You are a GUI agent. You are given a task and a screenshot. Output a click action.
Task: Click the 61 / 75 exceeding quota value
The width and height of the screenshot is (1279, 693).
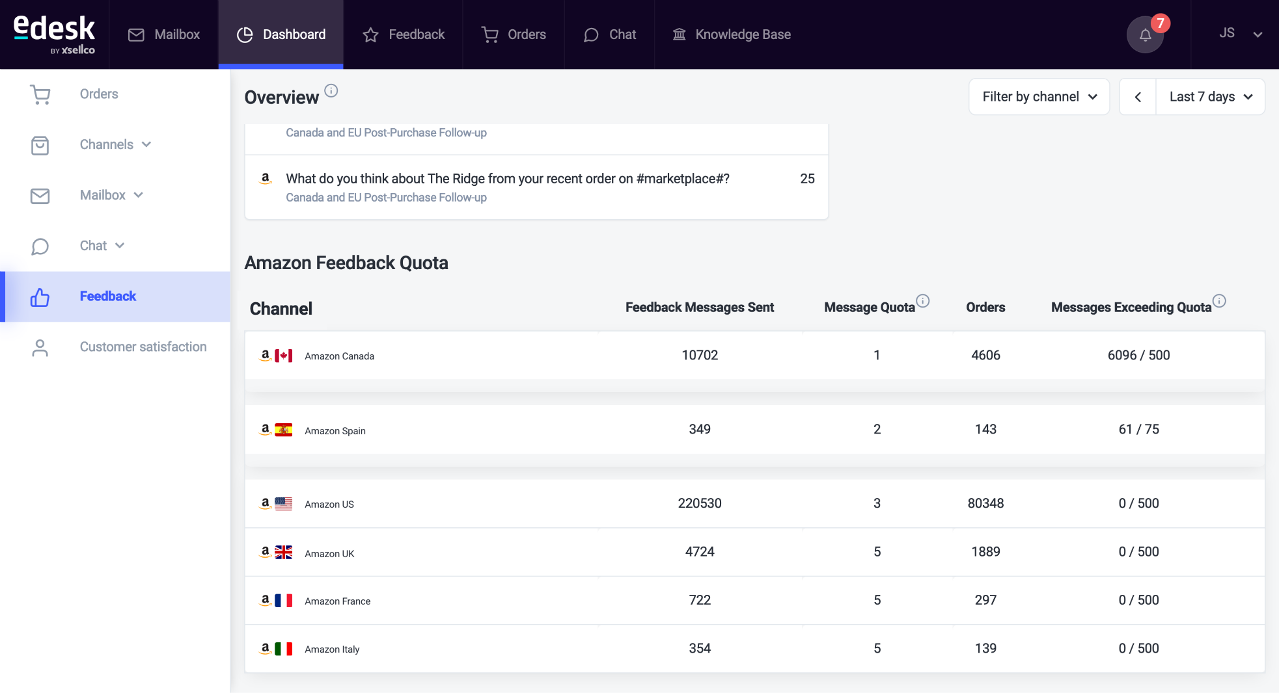pos(1138,430)
